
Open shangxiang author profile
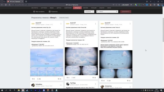[x=108, y=86]
